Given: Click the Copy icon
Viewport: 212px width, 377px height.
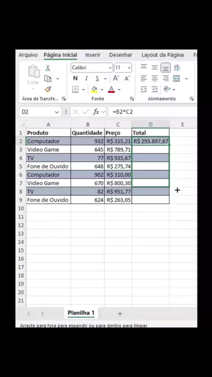Looking at the screenshot, I should pos(48,79).
